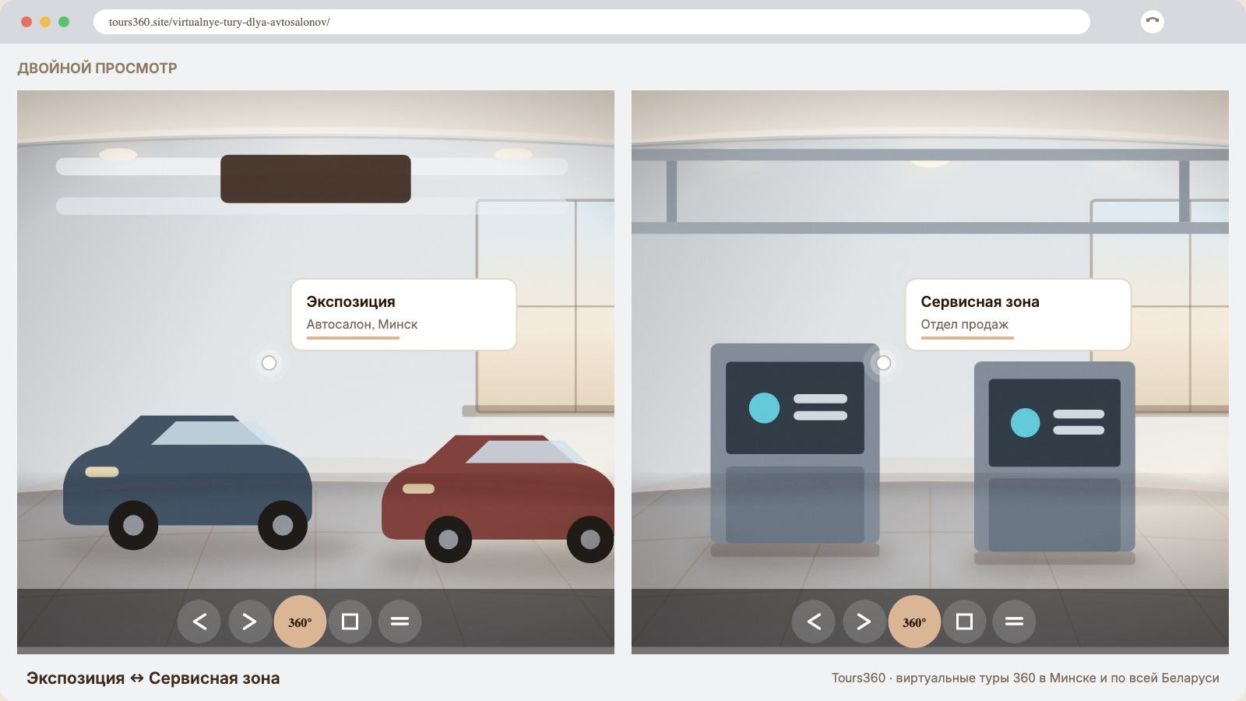Go to next scene in Сервисная зона viewer
Viewport: 1246px width, 701px height.
(864, 622)
